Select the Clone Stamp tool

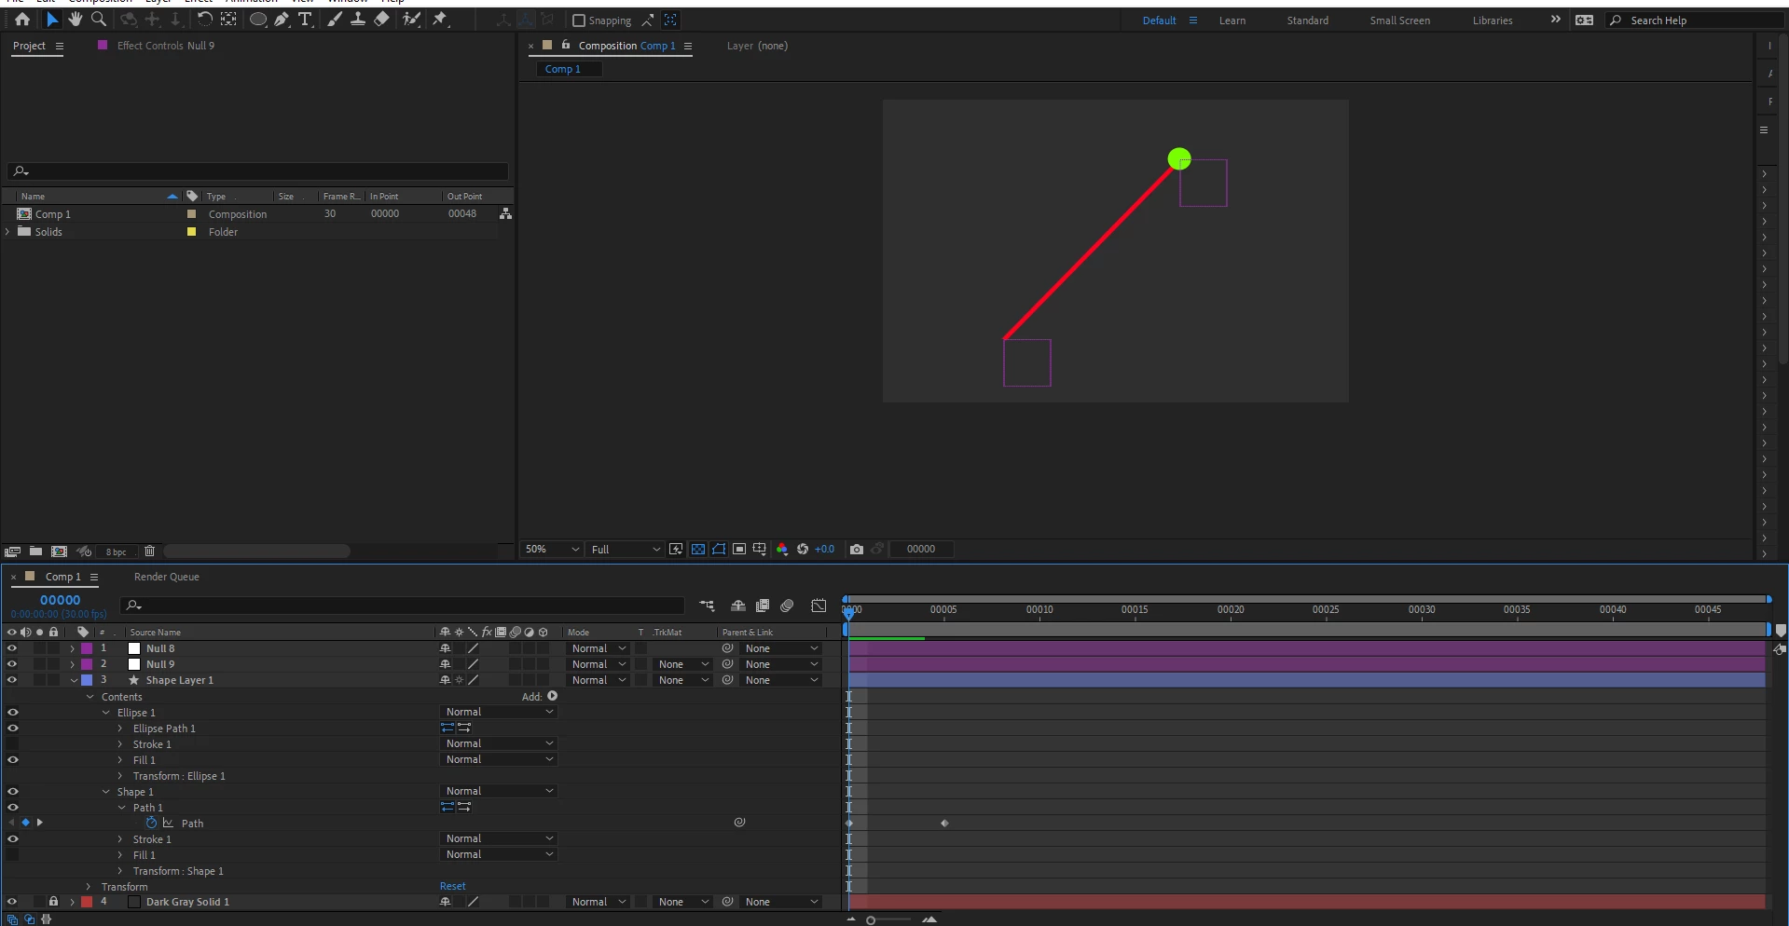tap(357, 20)
